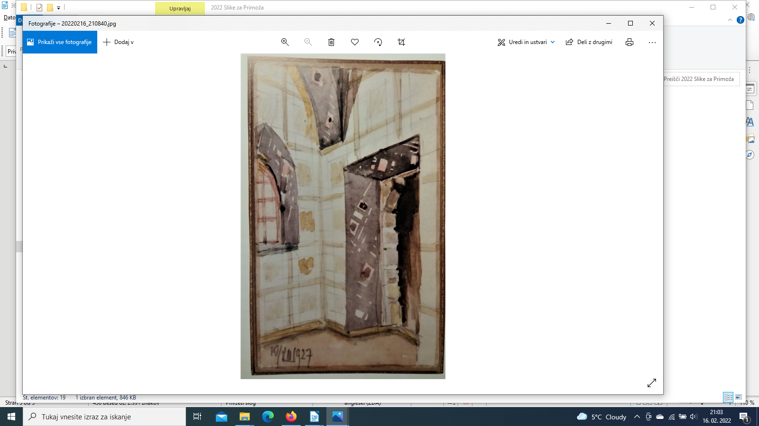Image resolution: width=759 pixels, height=426 pixels.
Task: Click the Windows search box
Action: point(104,417)
